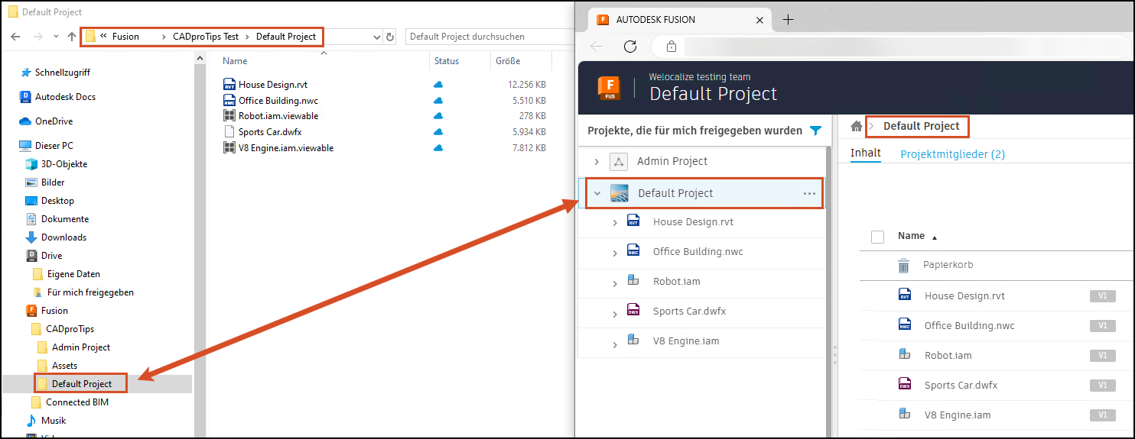Viewport: 1135px width, 439px height.
Task: Open the Papierkorb trash entry
Action: [x=948, y=265]
